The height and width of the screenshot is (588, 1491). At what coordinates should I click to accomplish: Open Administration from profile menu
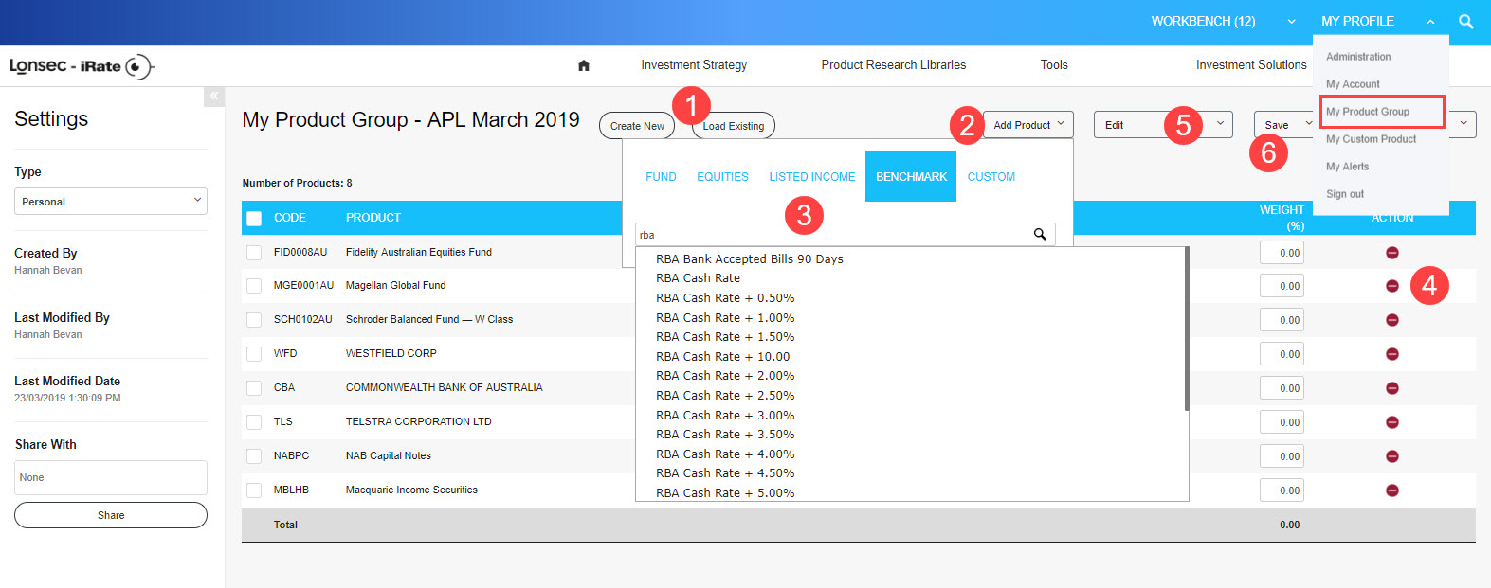pos(1358,57)
